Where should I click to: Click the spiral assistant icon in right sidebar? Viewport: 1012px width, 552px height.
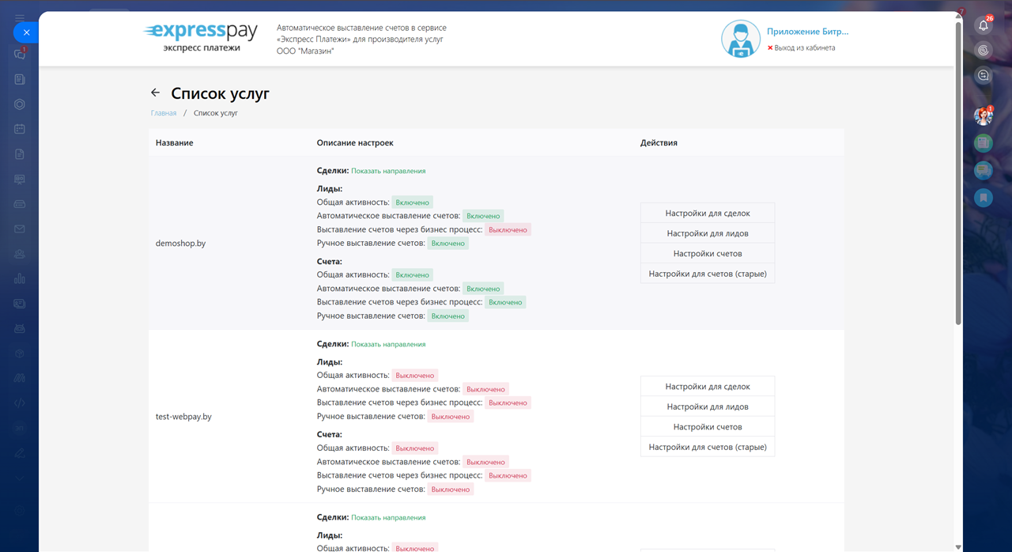coord(984,50)
